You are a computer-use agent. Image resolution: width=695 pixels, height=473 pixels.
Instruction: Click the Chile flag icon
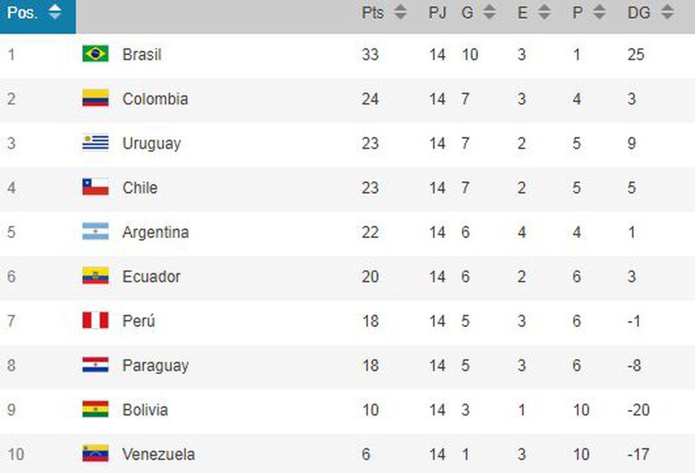tap(95, 188)
